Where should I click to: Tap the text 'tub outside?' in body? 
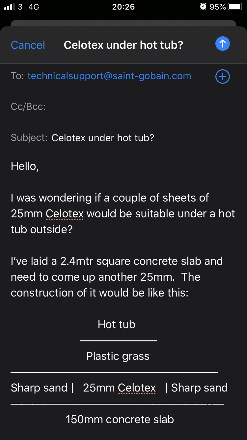[x=41, y=230]
